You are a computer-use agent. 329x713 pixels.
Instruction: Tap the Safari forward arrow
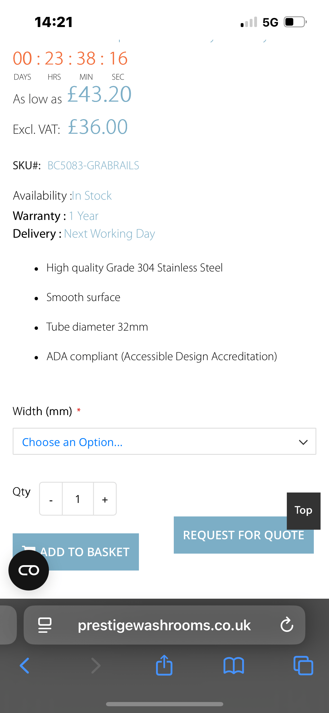[x=96, y=666]
